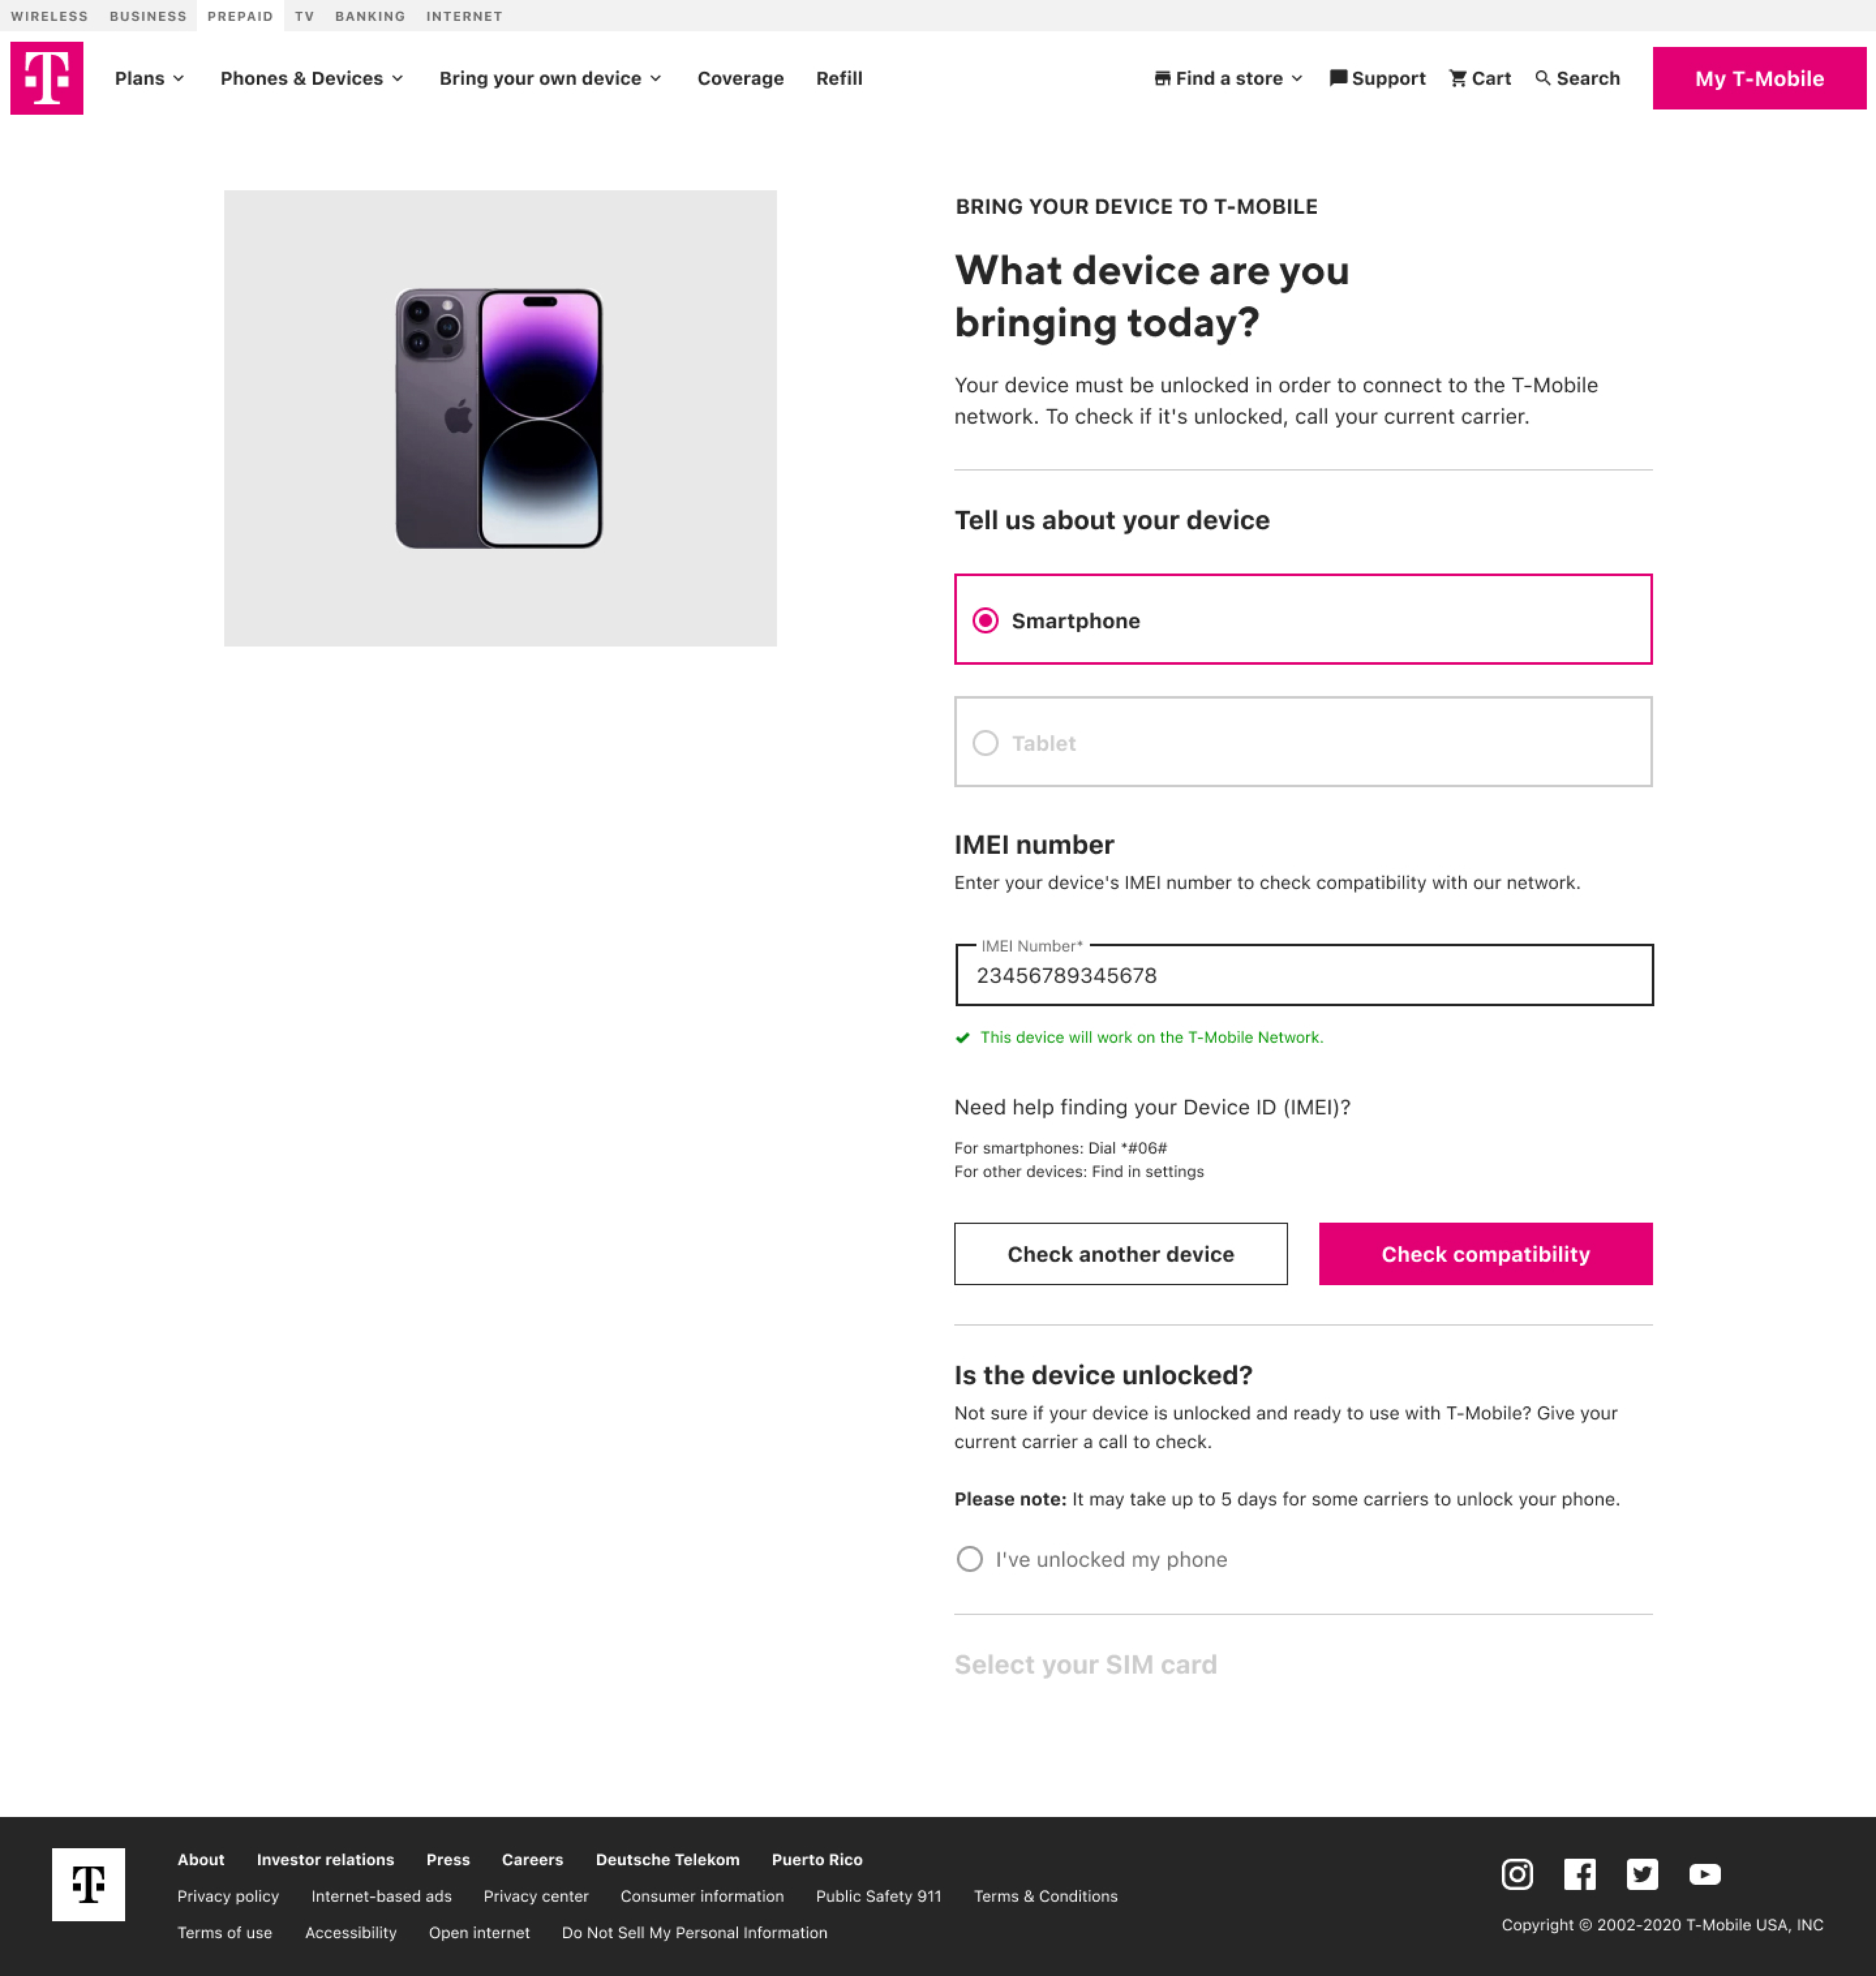Click the T-Mobile logo in header
The height and width of the screenshot is (1976, 1876).
(x=46, y=78)
